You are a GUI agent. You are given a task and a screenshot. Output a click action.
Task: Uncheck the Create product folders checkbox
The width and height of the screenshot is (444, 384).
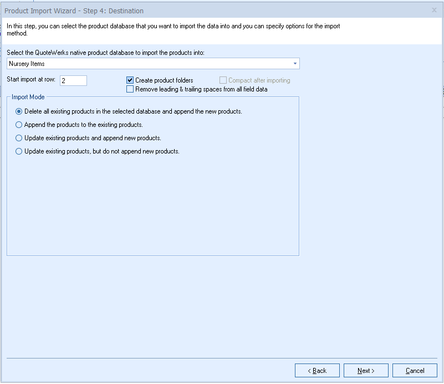(130, 80)
